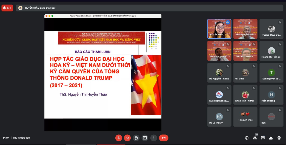Click the (2017 – 2021) slide text
This screenshot has width=286, height=145.
66,86
